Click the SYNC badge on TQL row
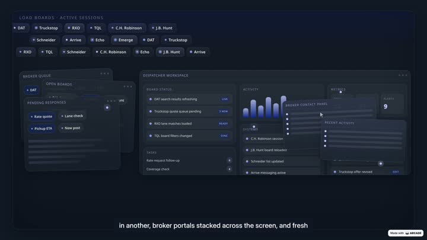 [224, 136]
